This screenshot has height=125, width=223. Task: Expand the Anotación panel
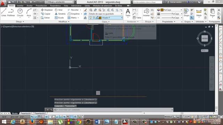coord(133,22)
